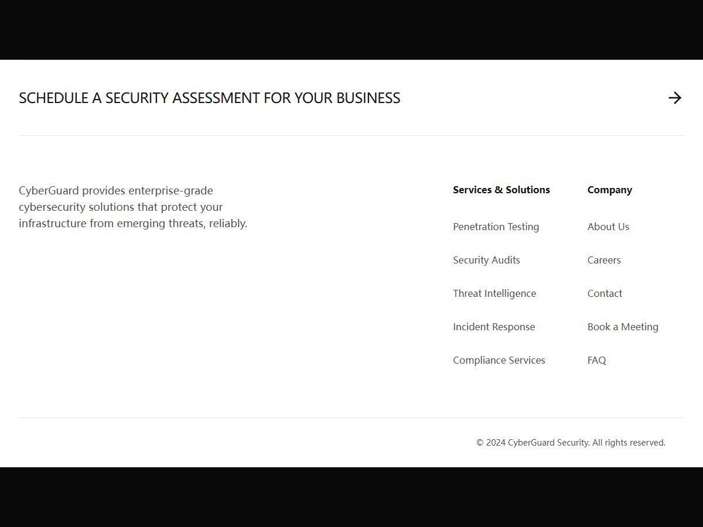Click the right arrow icon beside the banner

click(675, 98)
